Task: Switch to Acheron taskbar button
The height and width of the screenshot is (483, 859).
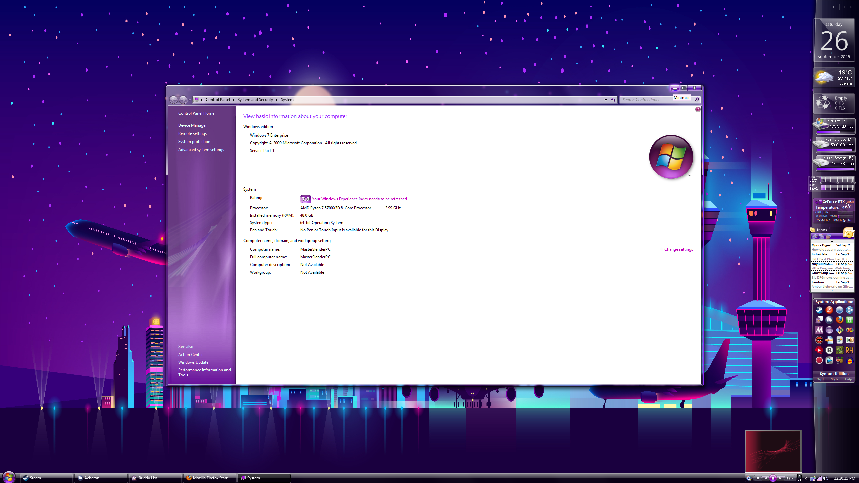Action: pos(101,478)
